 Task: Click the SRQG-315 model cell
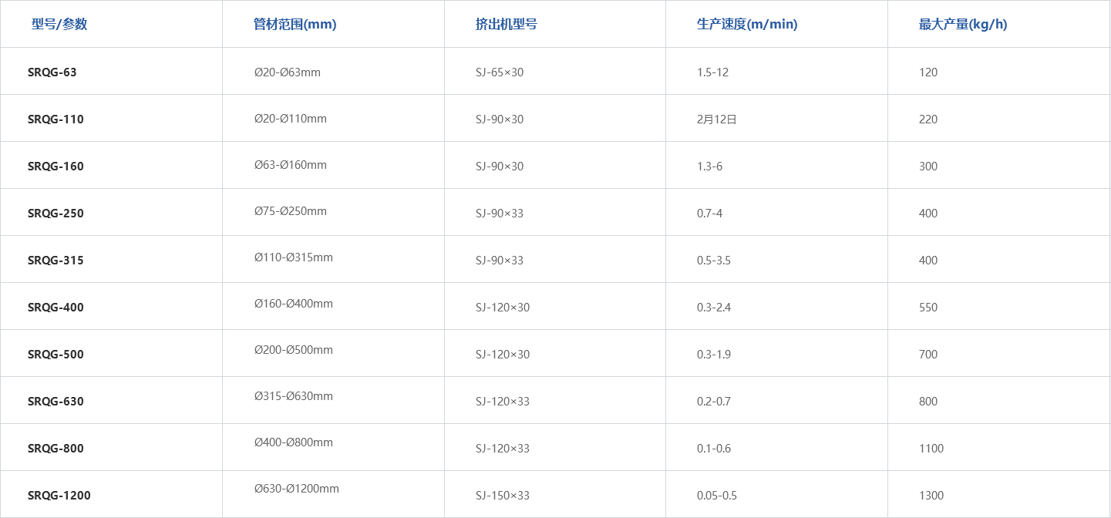click(56, 261)
